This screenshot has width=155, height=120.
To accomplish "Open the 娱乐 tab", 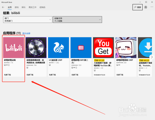I will pos(24,7).
